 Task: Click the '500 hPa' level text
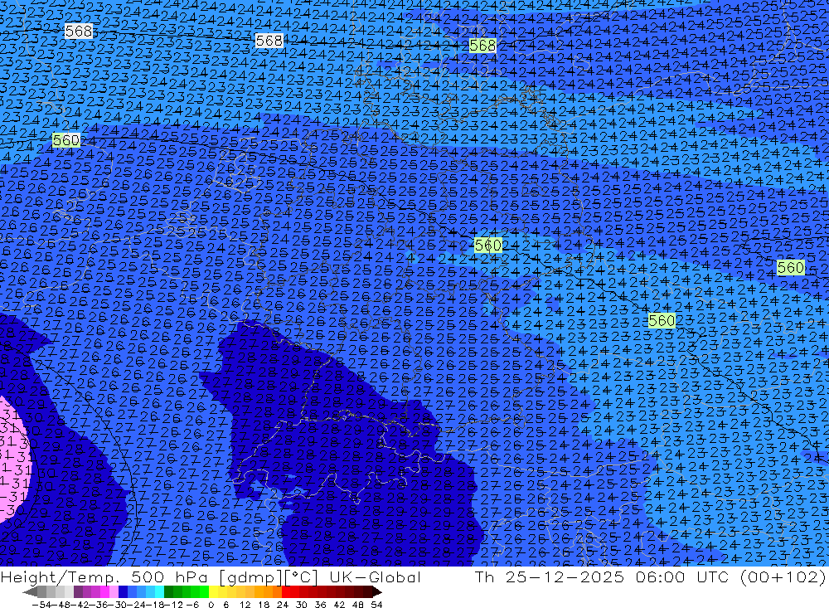pos(167,577)
